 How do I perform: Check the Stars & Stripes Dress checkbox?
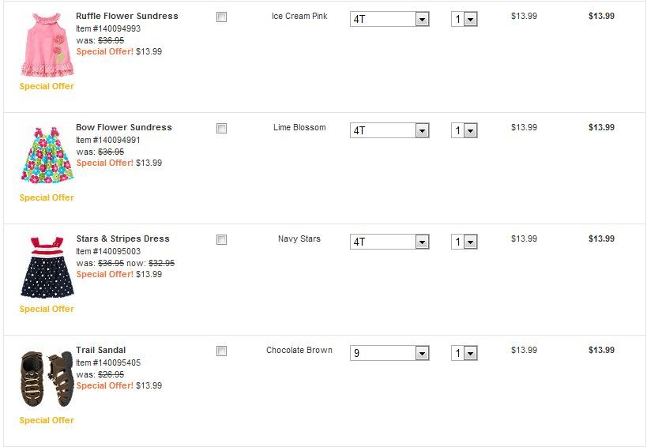coord(221,239)
